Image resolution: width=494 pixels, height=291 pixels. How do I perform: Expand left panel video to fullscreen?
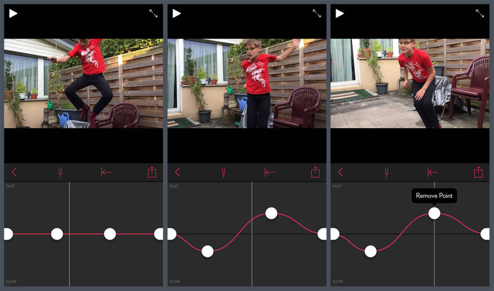[x=153, y=13]
